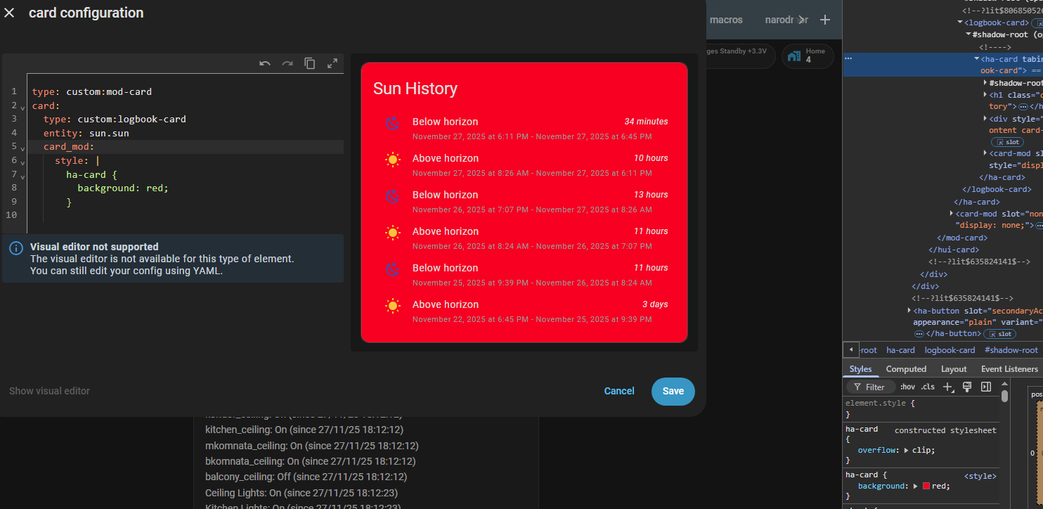The height and width of the screenshot is (509, 1043).
Task: Click sun icon for the 3 days entry
Action: 392,306
